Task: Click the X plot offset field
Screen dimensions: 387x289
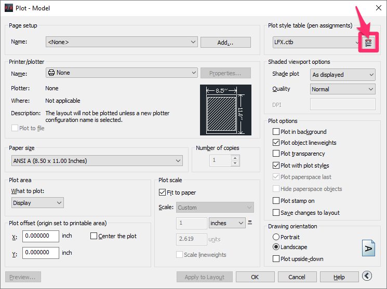Action: pyautogui.click(x=41, y=236)
